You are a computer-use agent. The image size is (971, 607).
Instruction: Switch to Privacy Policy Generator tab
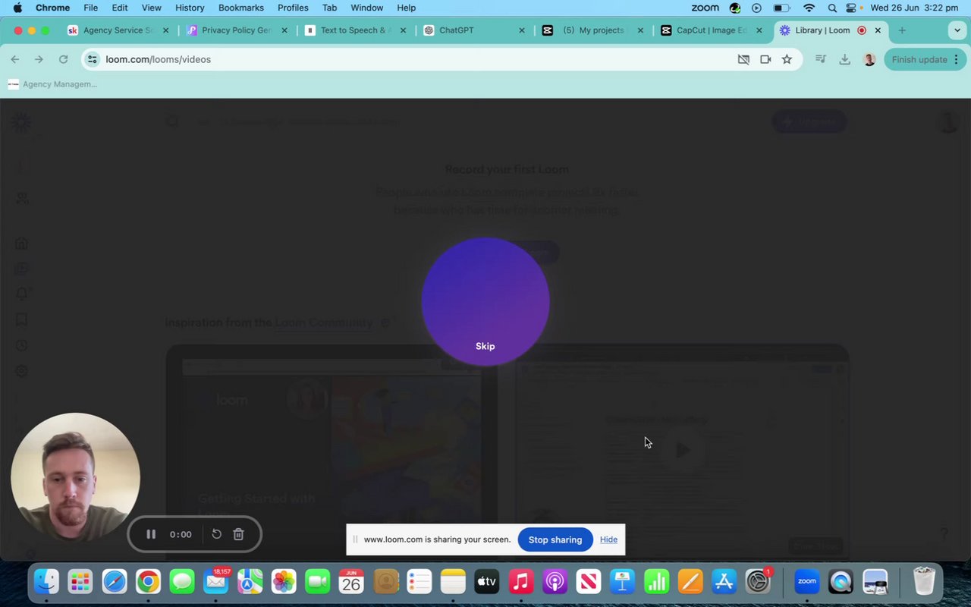click(x=236, y=30)
